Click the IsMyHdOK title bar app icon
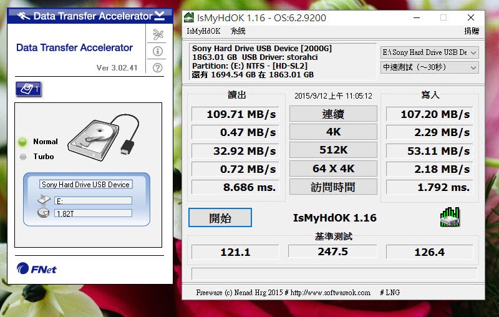 click(189, 17)
